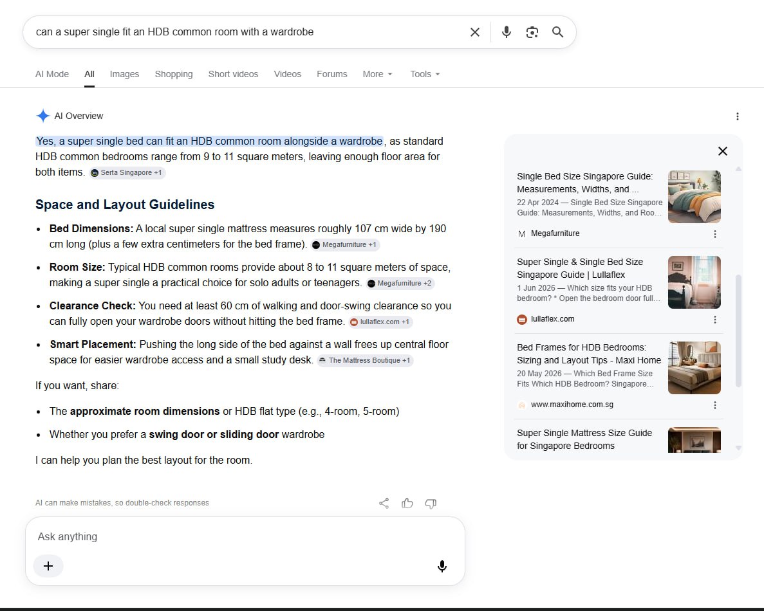The height and width of the screenshot is (611, 764).
Task: Click 'approximate room dimensions' bold text
Action: click(145, 412)
